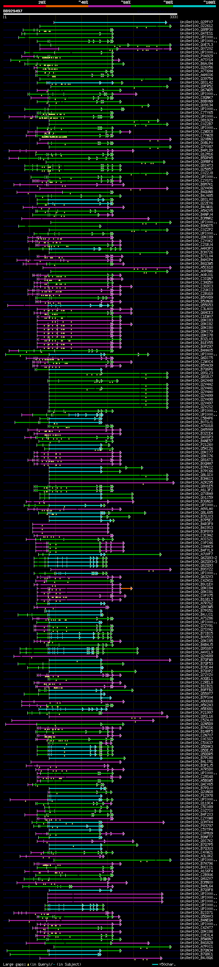Open hit UniRef100_O22612
The width and height of the screenshot is (219, 967).
click(x=196, y=26)
